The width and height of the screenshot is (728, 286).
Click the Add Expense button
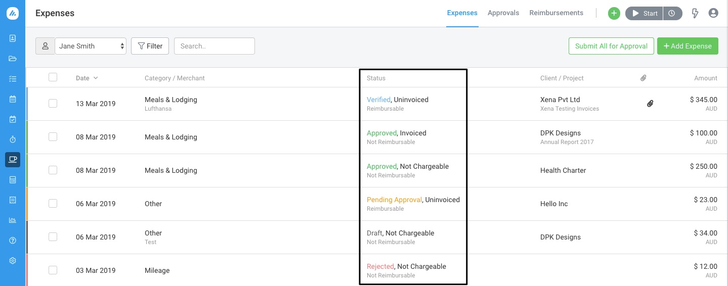click(688, 46)
